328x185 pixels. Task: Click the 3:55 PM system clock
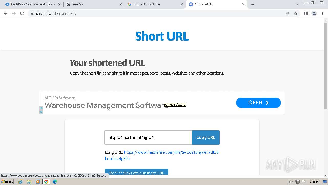click(315, 182)
